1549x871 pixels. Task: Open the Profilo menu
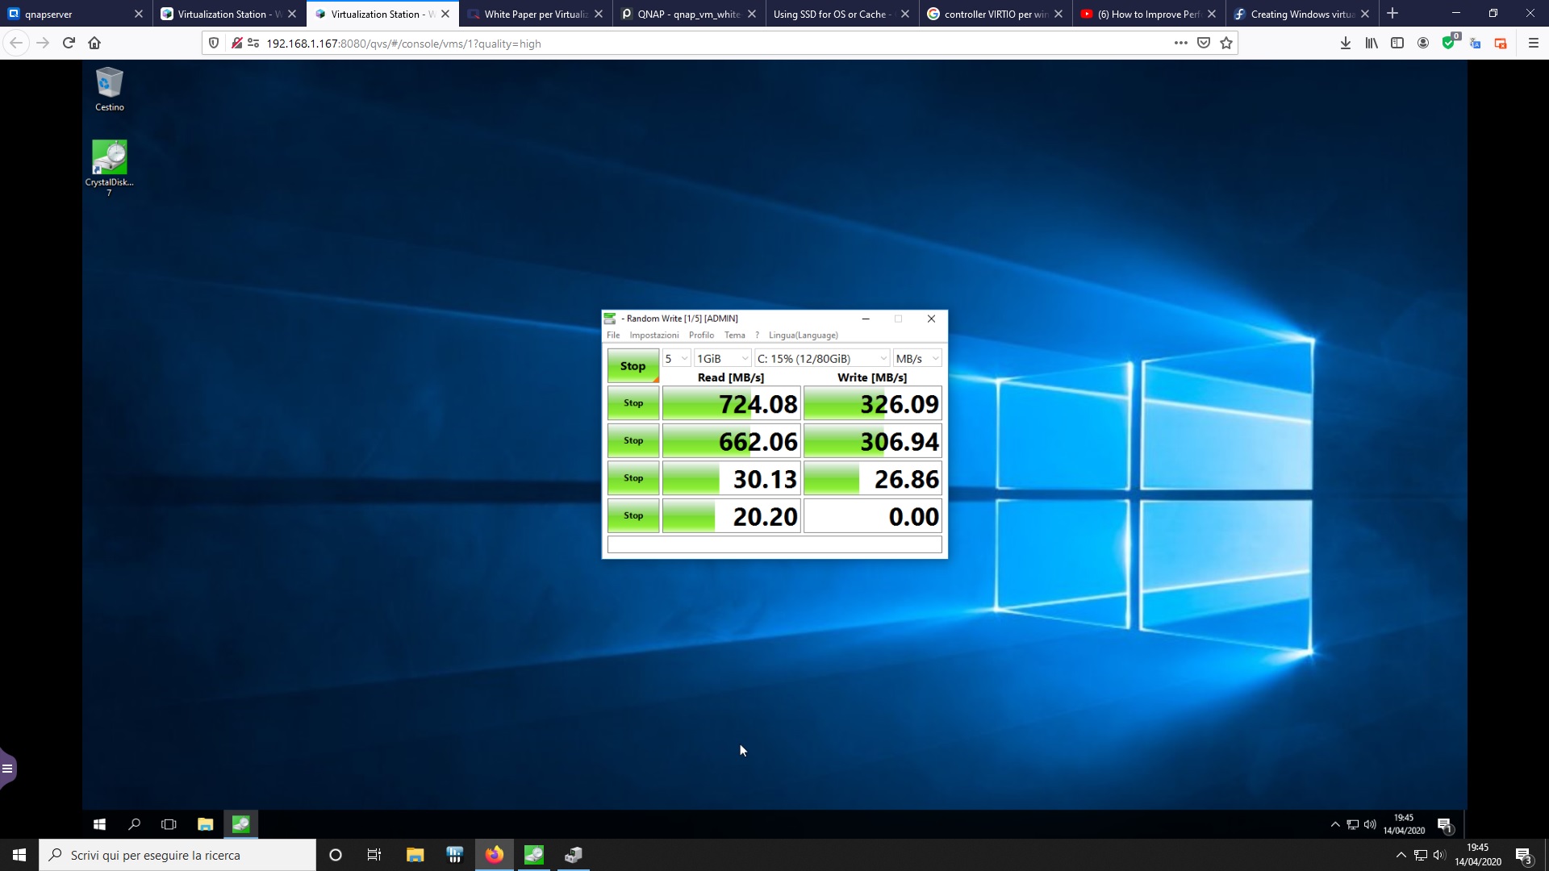(701, 335)
